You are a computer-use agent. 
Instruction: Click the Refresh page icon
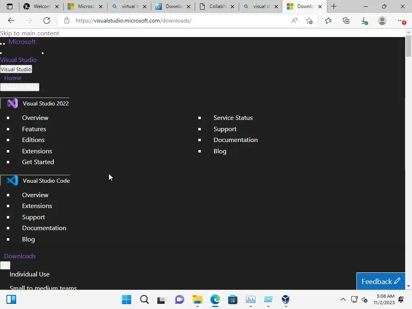[x=47, y=21]
